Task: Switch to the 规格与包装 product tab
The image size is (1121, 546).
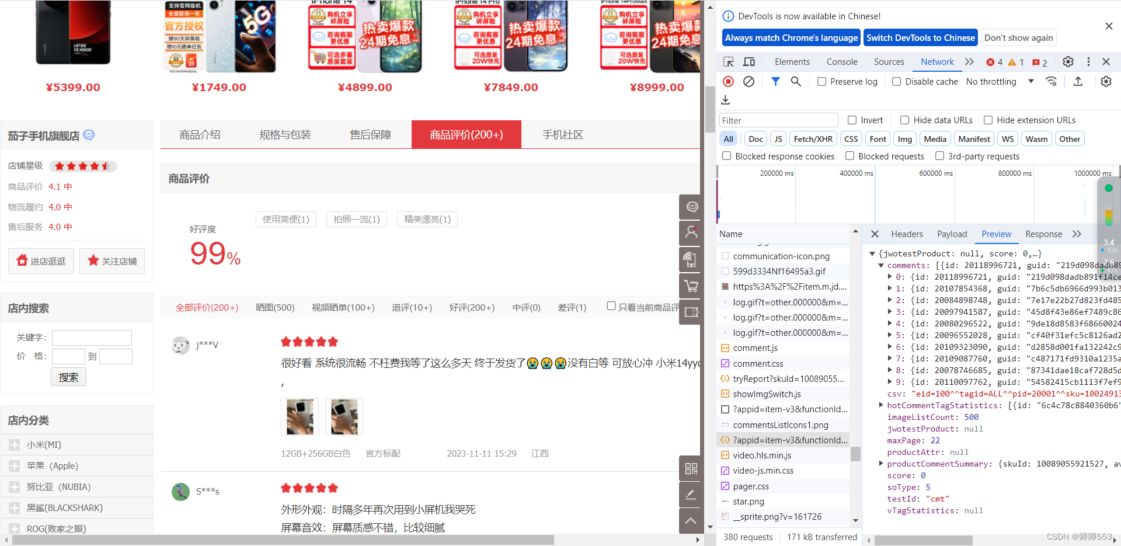Action: [285, 134]
